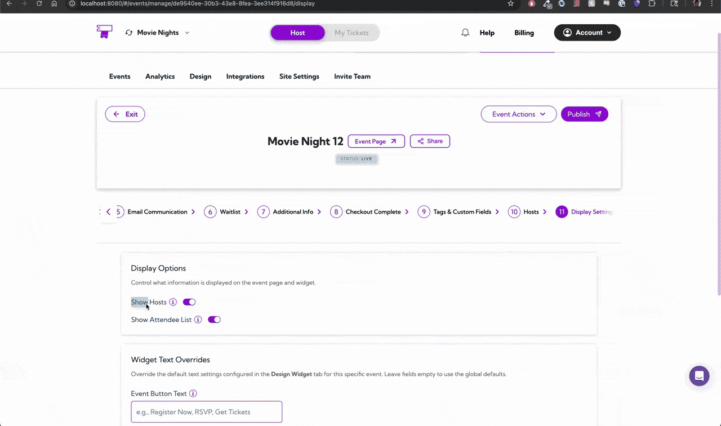The image size is (721, 426).
Task: Open the Event Actions dropdown
Action: coord(518,114)
